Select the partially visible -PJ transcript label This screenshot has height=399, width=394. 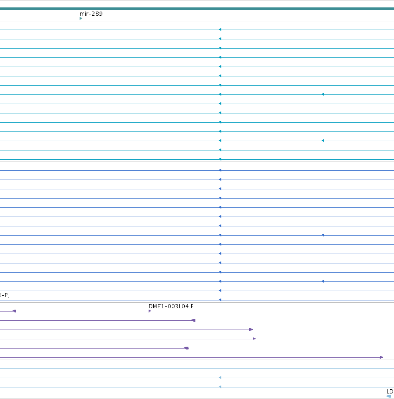5,295
